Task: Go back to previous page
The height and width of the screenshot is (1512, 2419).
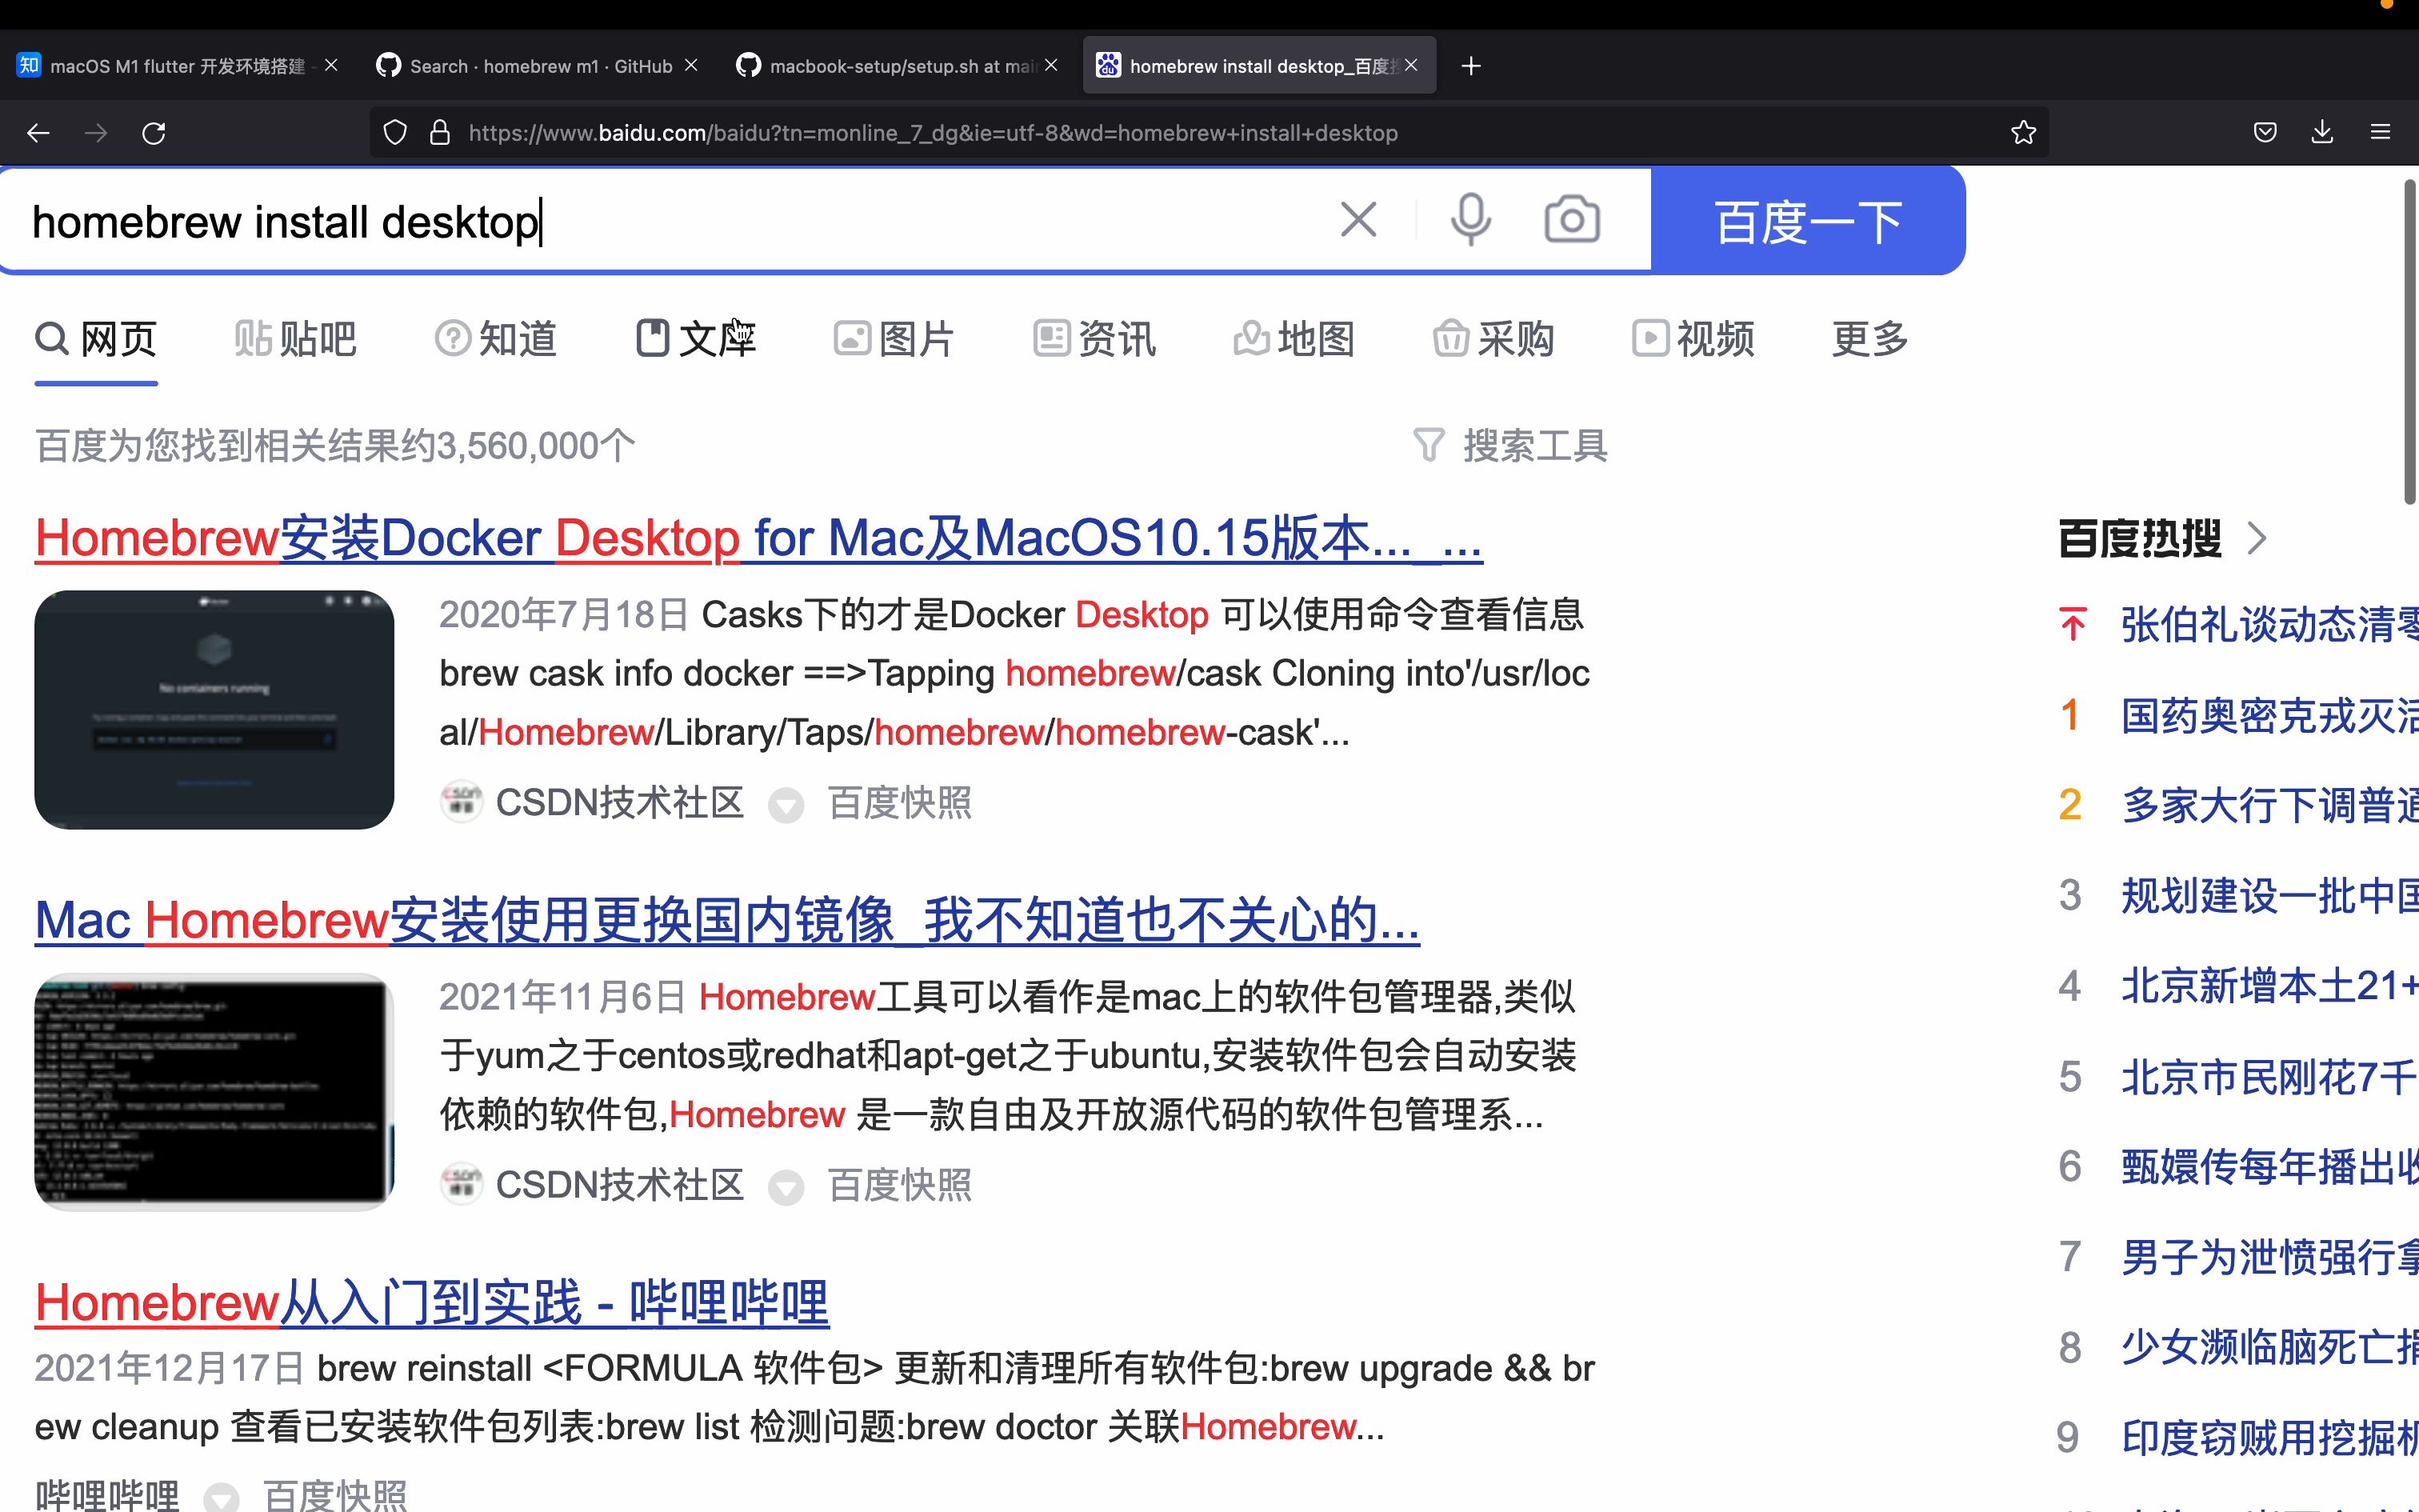Action: pos(38,133)
